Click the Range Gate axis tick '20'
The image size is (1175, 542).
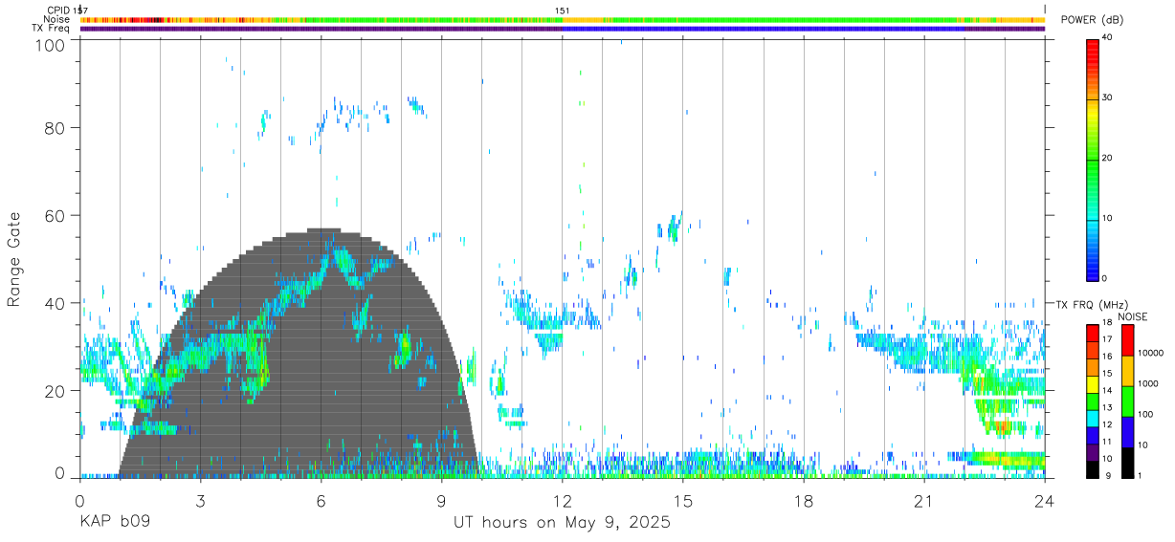click(x=55, y=391)
